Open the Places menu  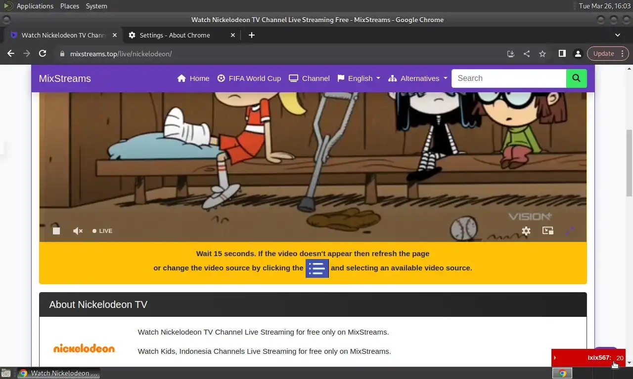click(70, 6)
